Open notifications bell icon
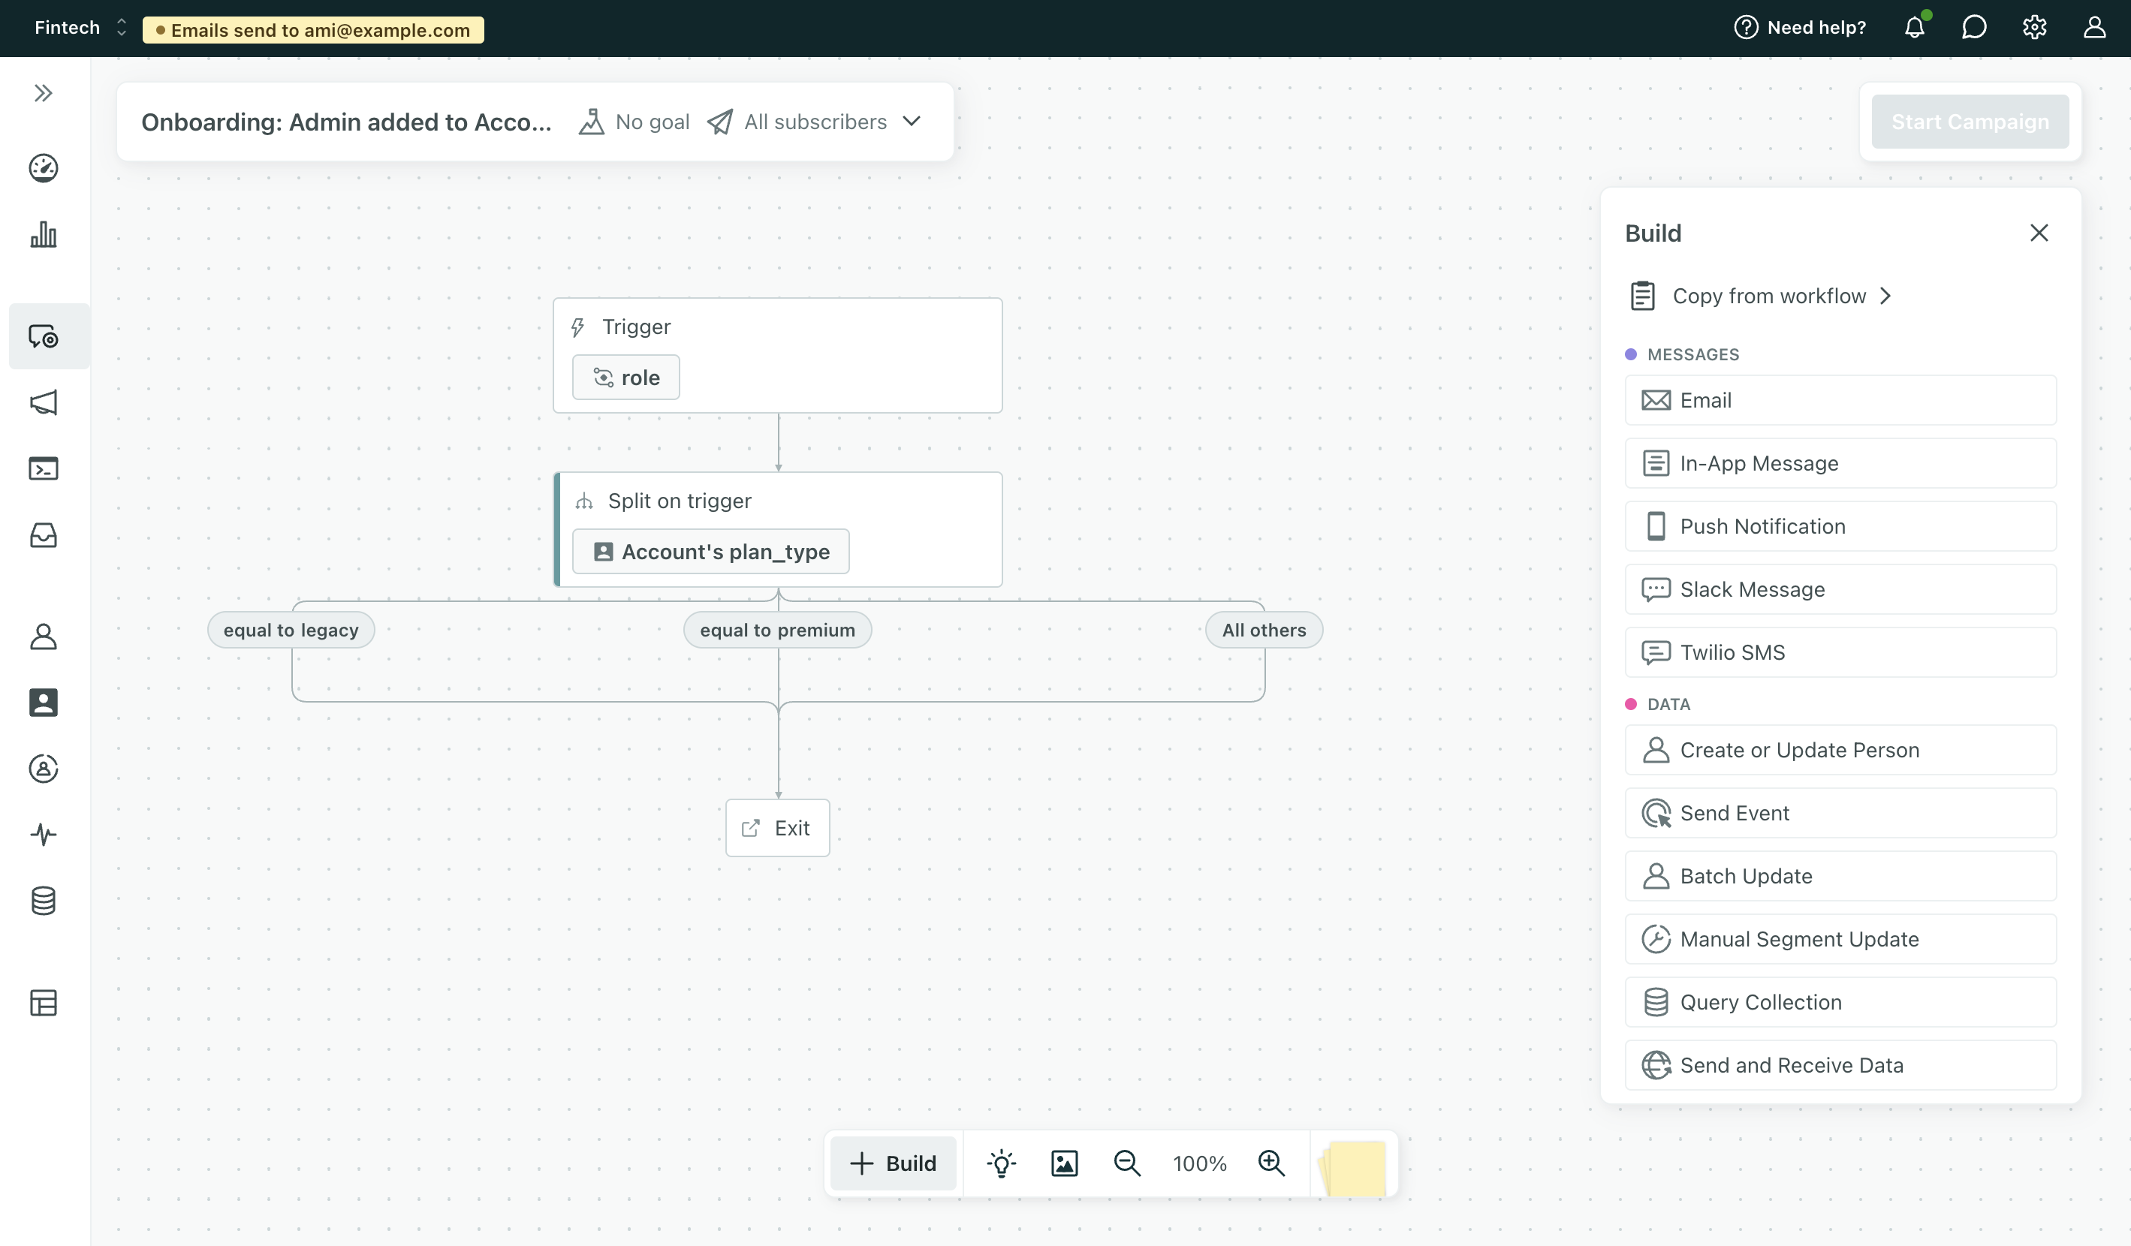2131x1246 pixels. [x=1915, y=28]
